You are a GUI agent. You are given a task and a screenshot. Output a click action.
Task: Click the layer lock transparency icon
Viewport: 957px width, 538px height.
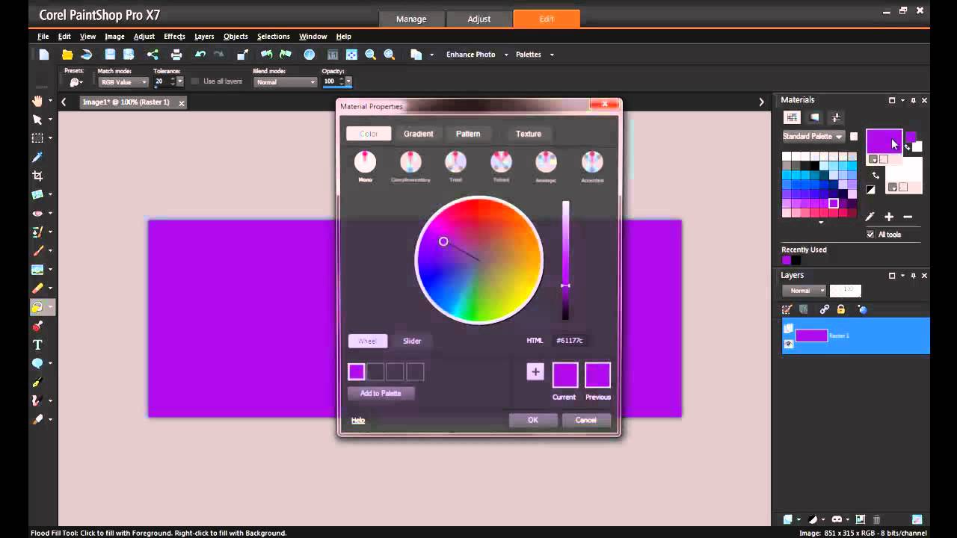pos(841,309)
